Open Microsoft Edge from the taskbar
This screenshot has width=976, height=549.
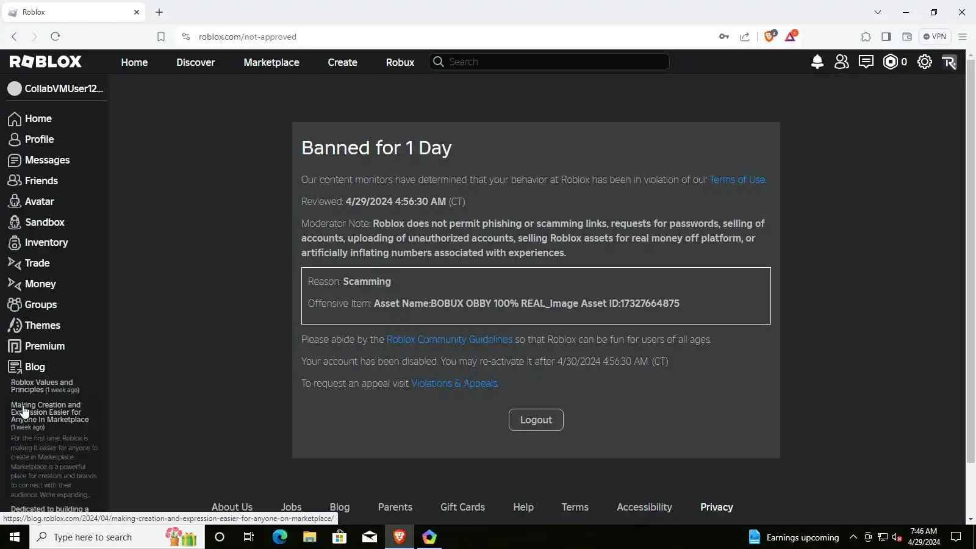[x=280, y=537]
